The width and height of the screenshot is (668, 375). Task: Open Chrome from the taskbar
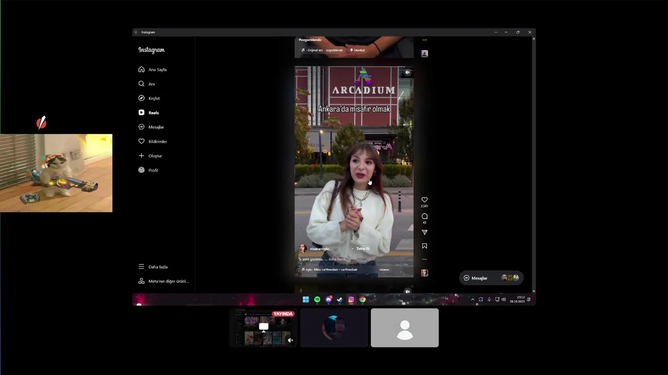coord(363,299)
